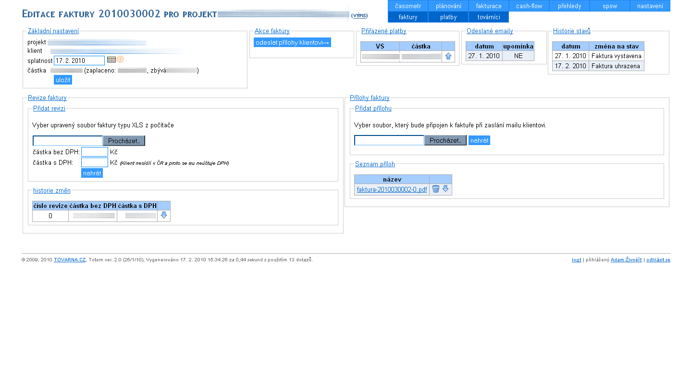Image resolution: width=692 pixels, height=380 pixels.
Task: Focus the attachment file path field
Action: [389, 140]
